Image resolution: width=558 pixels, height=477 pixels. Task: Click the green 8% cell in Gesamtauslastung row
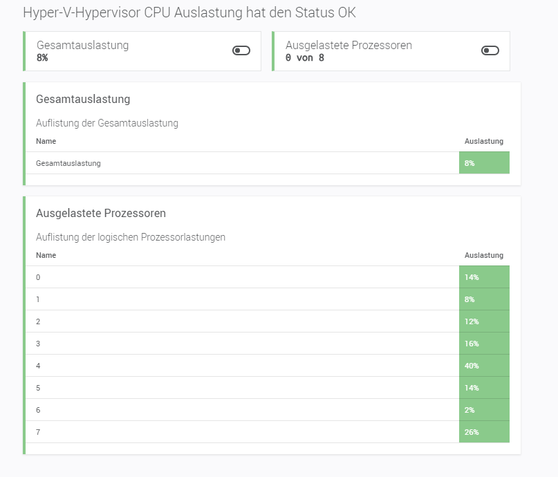tap(484, 163)
